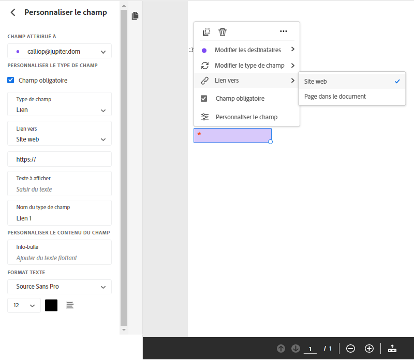
Task: Click the black text color swatch
Action: 51,306
